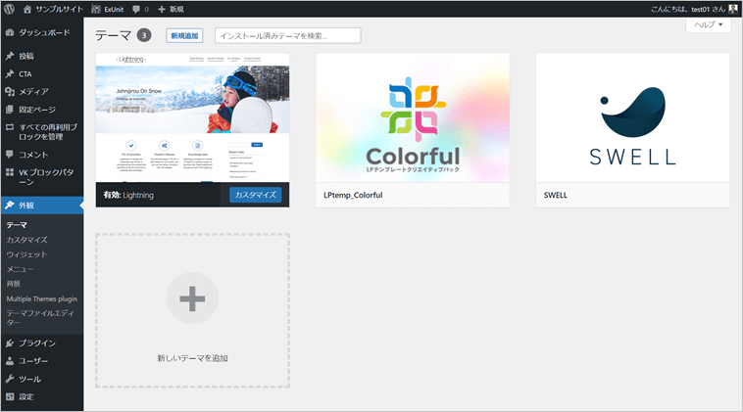Select the SWELL theme thumbnail
743x412 pixels.
click(632, 117)
